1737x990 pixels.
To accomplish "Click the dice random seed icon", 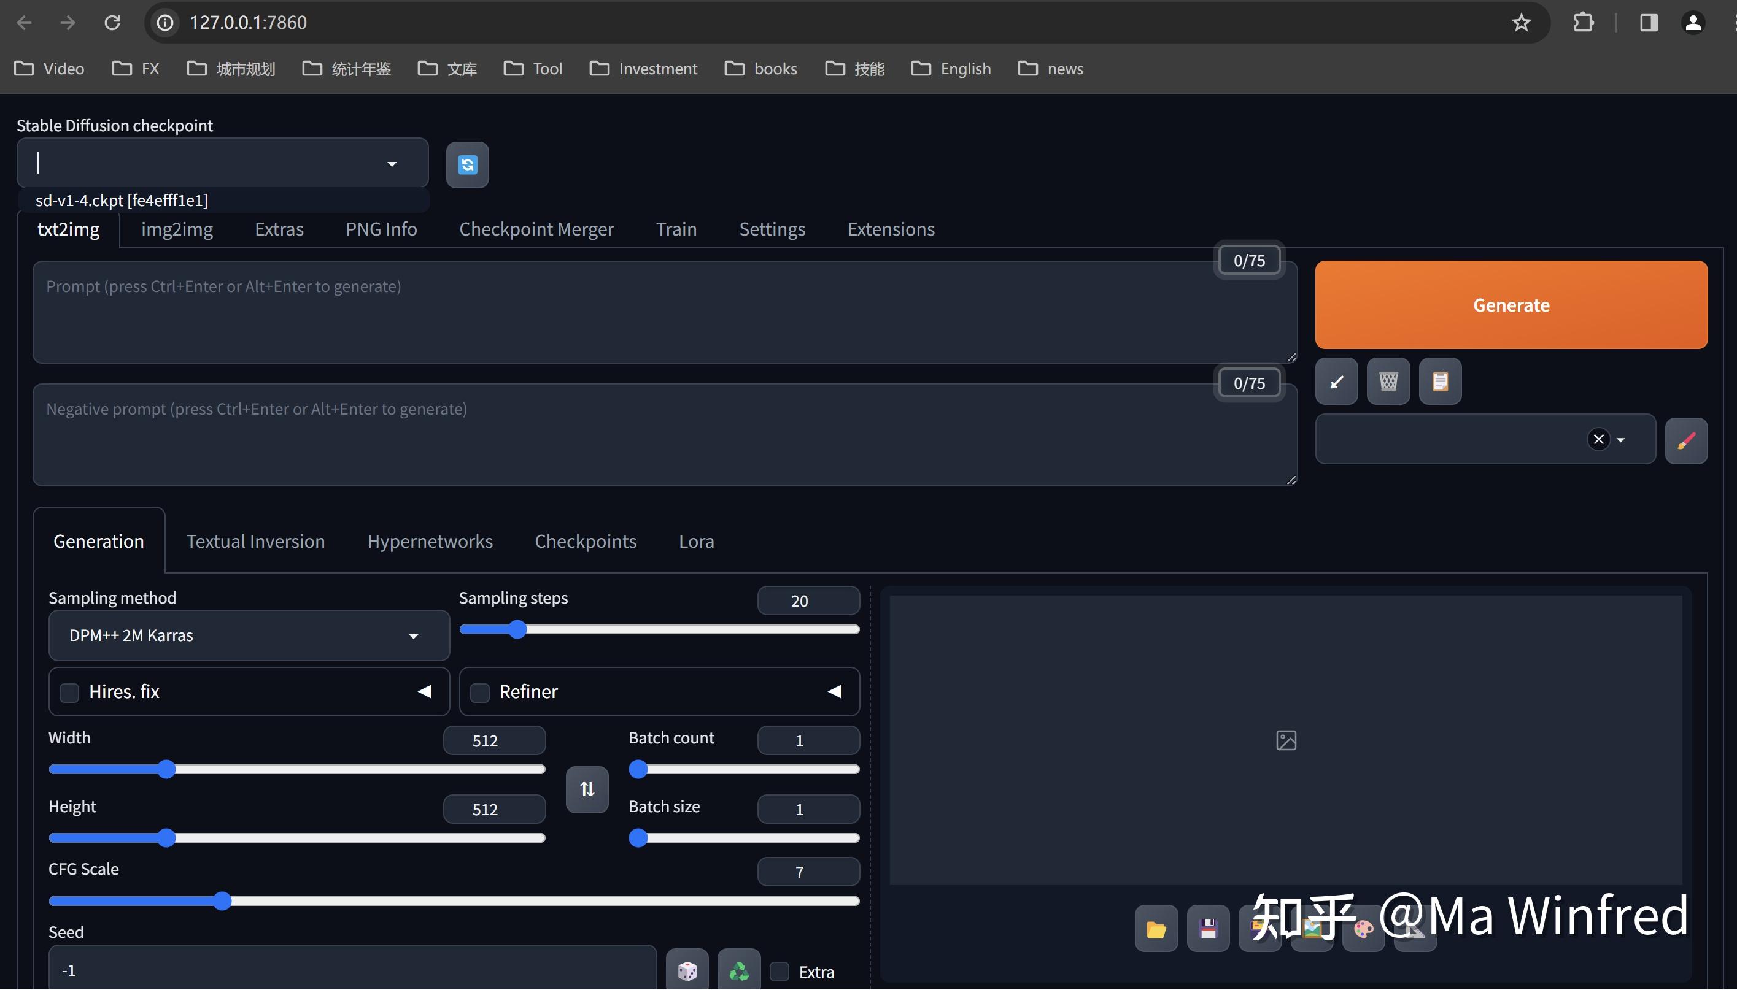I will coord(686,970).
